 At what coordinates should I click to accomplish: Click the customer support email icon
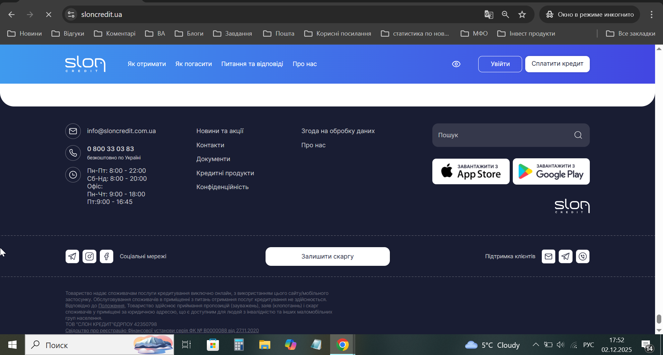pyautogui.click(x=548, y=256)
